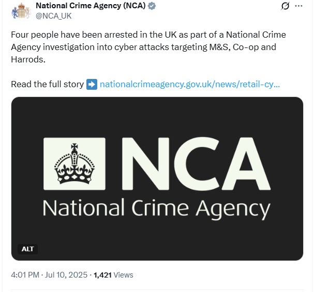Open the NCA profile avatar
Viewport: 314px width, 292px height.
tap(21, 11)
